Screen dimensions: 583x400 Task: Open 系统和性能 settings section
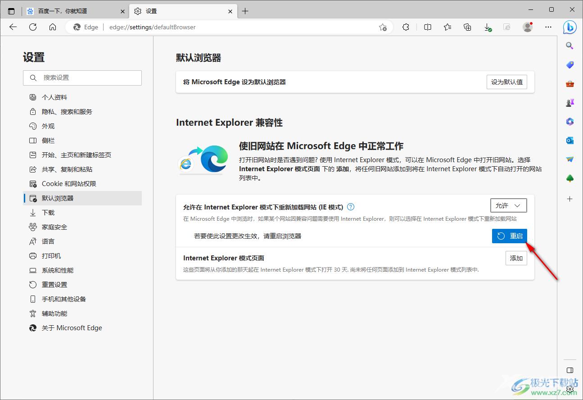[83, 270]
